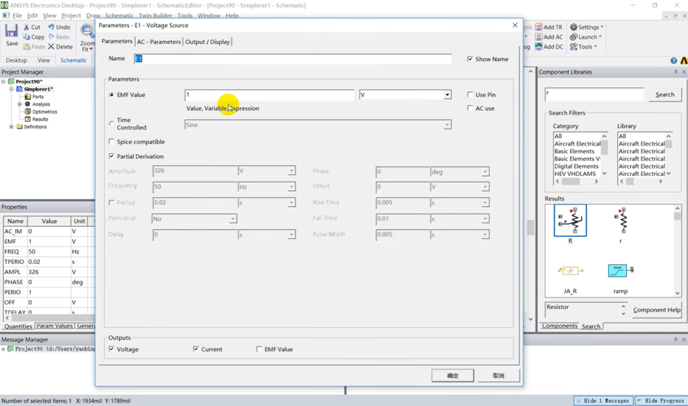This screenshot has height=406, width=688.
Task: Click the Add DC icon
Action: click(x=539, y=46)
